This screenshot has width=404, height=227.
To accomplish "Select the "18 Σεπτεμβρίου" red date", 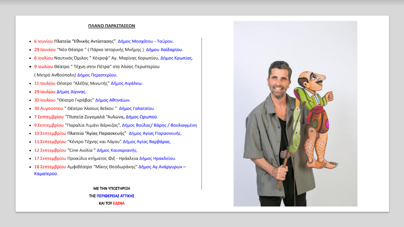I will point(50,167).
